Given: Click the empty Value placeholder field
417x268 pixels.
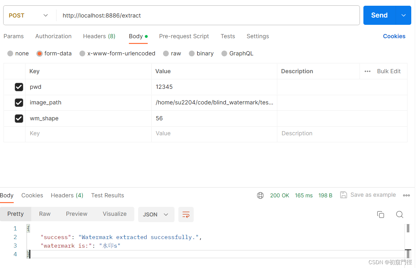Looking at the screenshot, I should [214, 134].
